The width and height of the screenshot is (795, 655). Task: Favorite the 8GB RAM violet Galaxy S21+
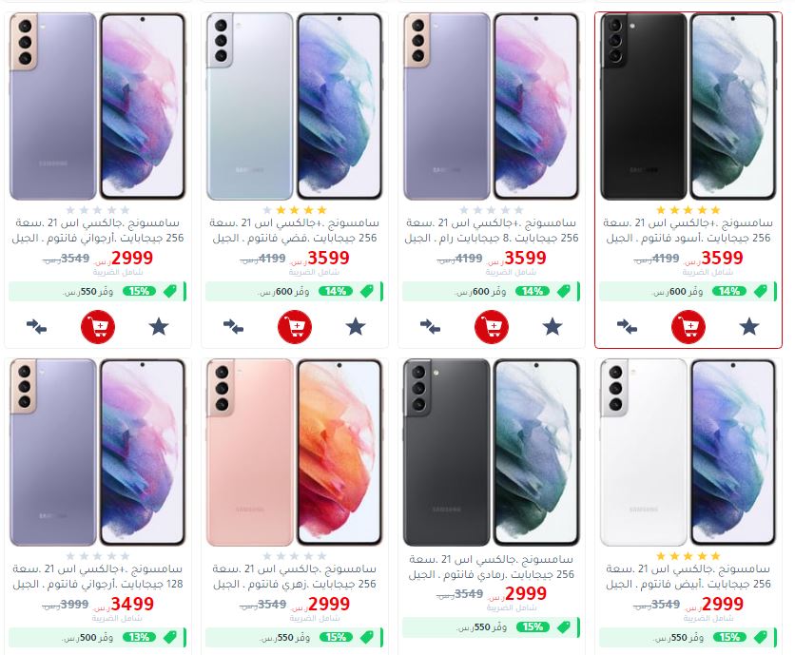click(553, 326)
